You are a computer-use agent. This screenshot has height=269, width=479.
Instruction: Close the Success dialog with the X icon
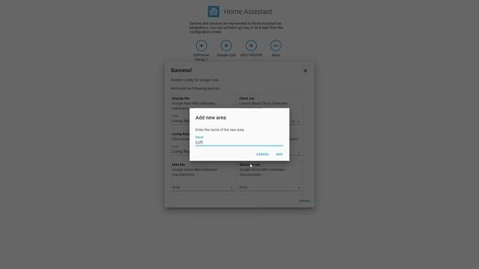(305, 71)
